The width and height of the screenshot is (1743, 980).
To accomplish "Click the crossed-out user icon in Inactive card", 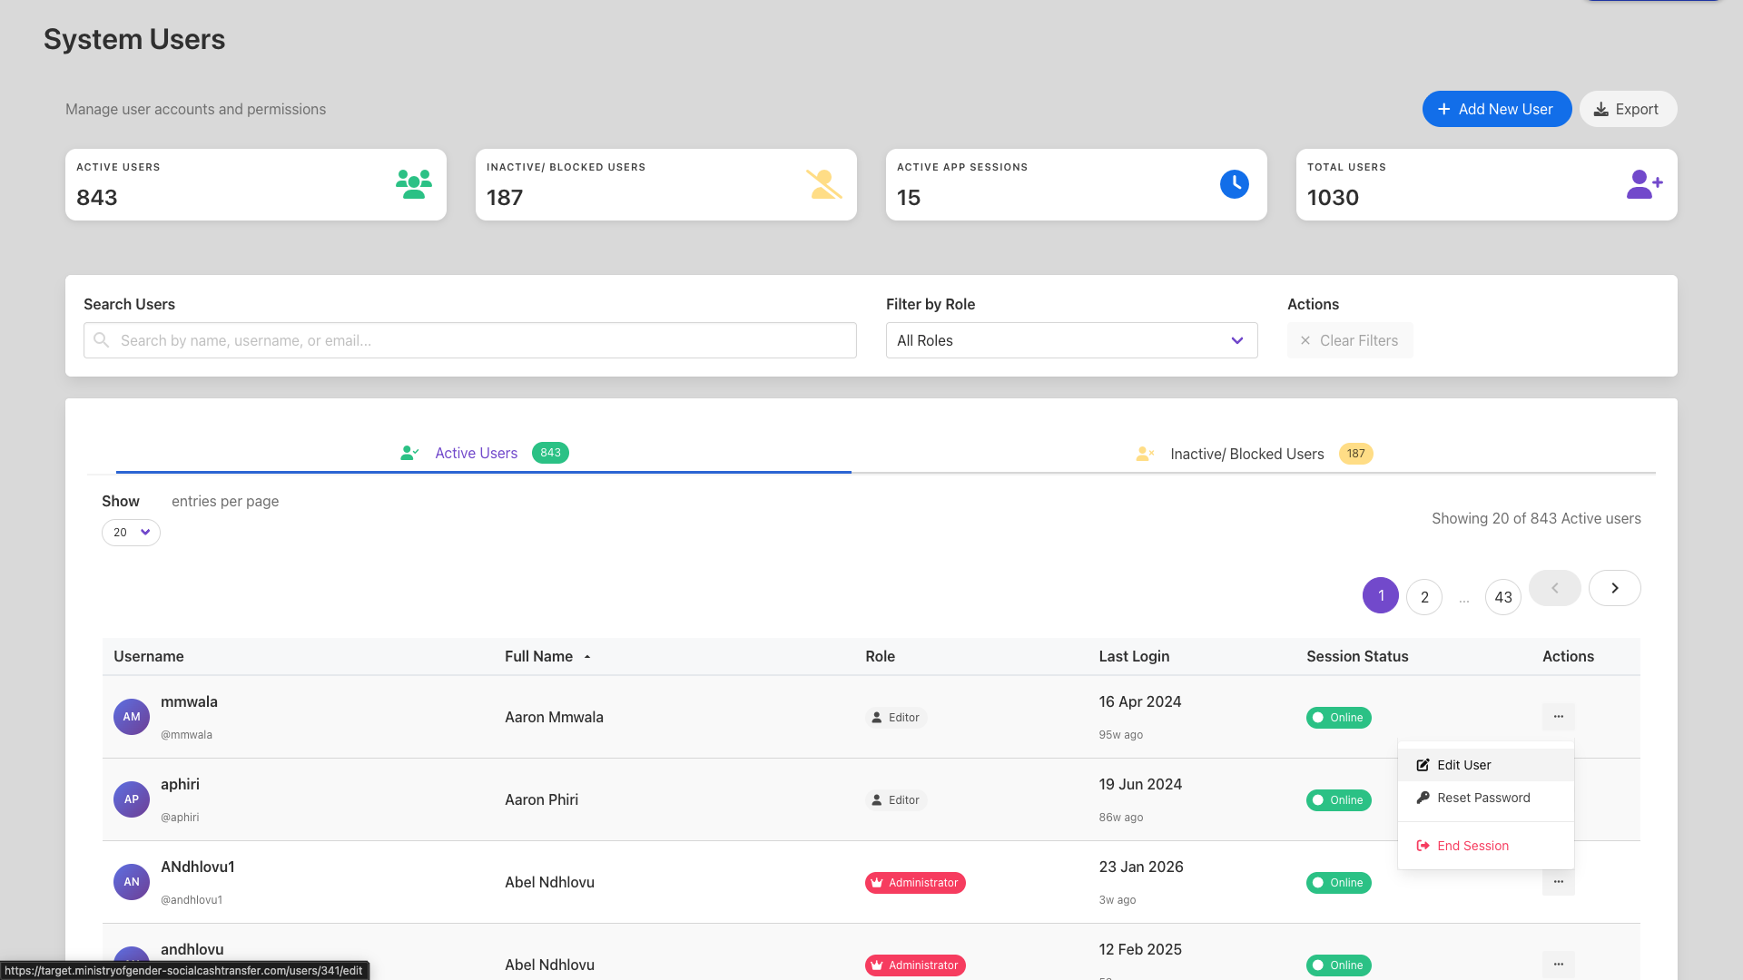I will click(x=823, y=184).
